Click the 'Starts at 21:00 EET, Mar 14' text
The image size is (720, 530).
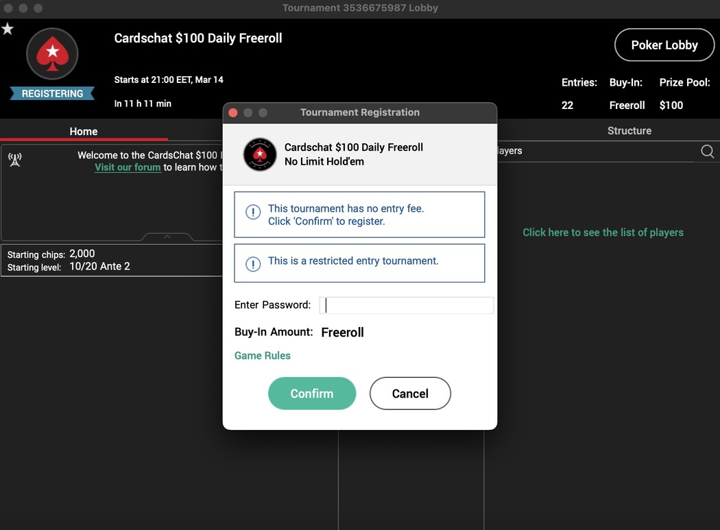(x=169, y=80)
